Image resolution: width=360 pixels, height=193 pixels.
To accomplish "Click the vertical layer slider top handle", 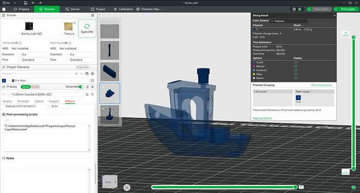I will click(354, 37).
